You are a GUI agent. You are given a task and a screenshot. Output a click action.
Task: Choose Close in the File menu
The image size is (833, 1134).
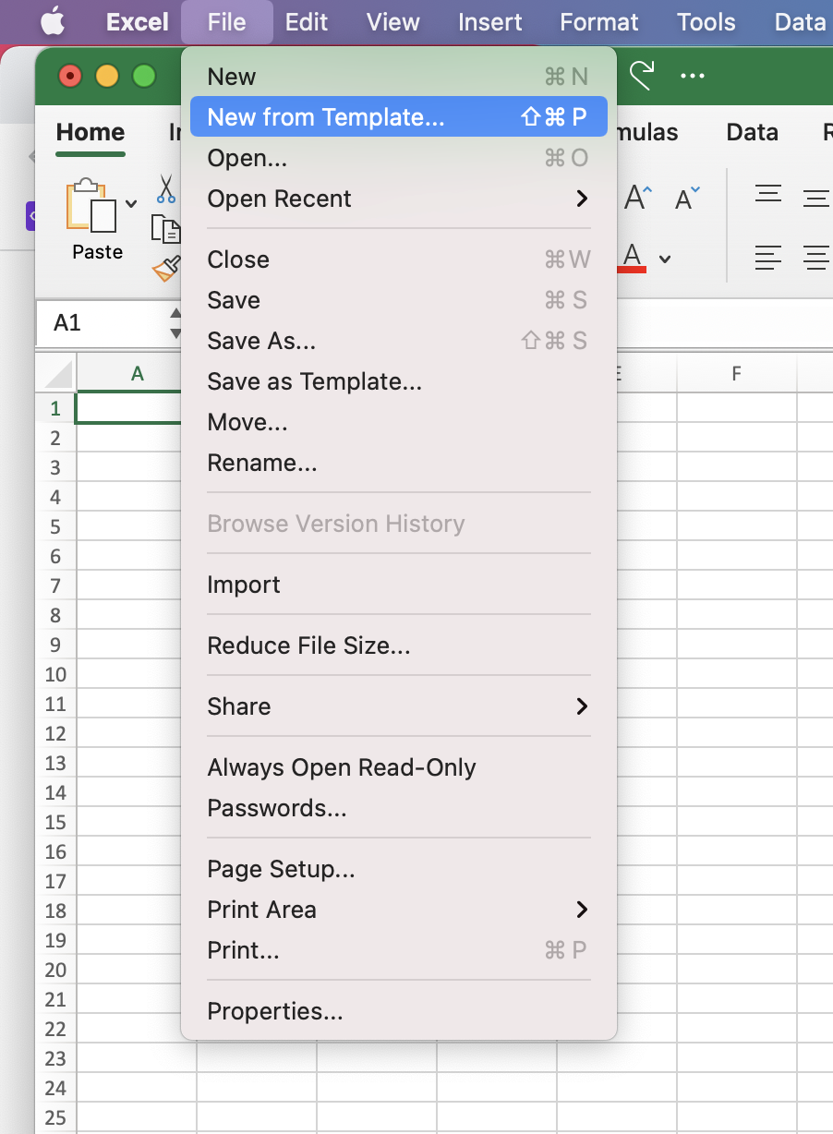pos(399,259)
